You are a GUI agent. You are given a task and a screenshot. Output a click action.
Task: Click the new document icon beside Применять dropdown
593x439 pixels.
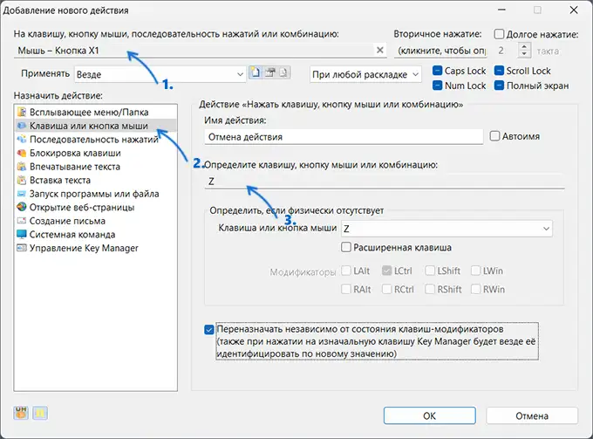point(256,72)
